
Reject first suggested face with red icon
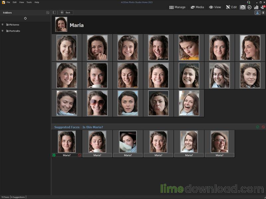[x=79, y=155]
